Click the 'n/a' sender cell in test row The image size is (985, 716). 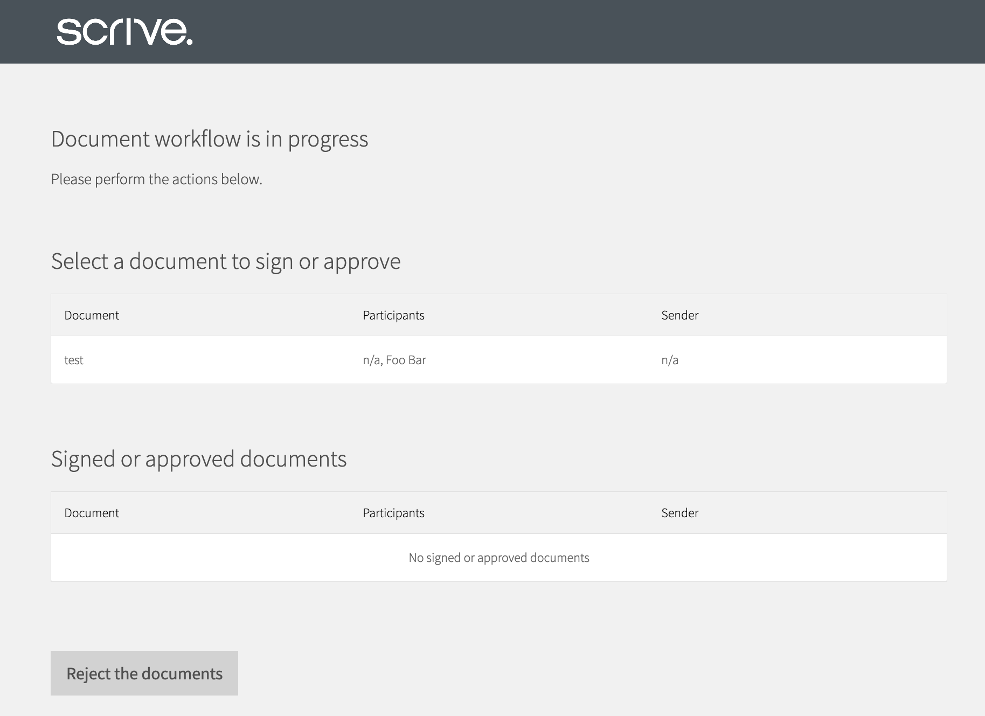(x=670, y=360)
